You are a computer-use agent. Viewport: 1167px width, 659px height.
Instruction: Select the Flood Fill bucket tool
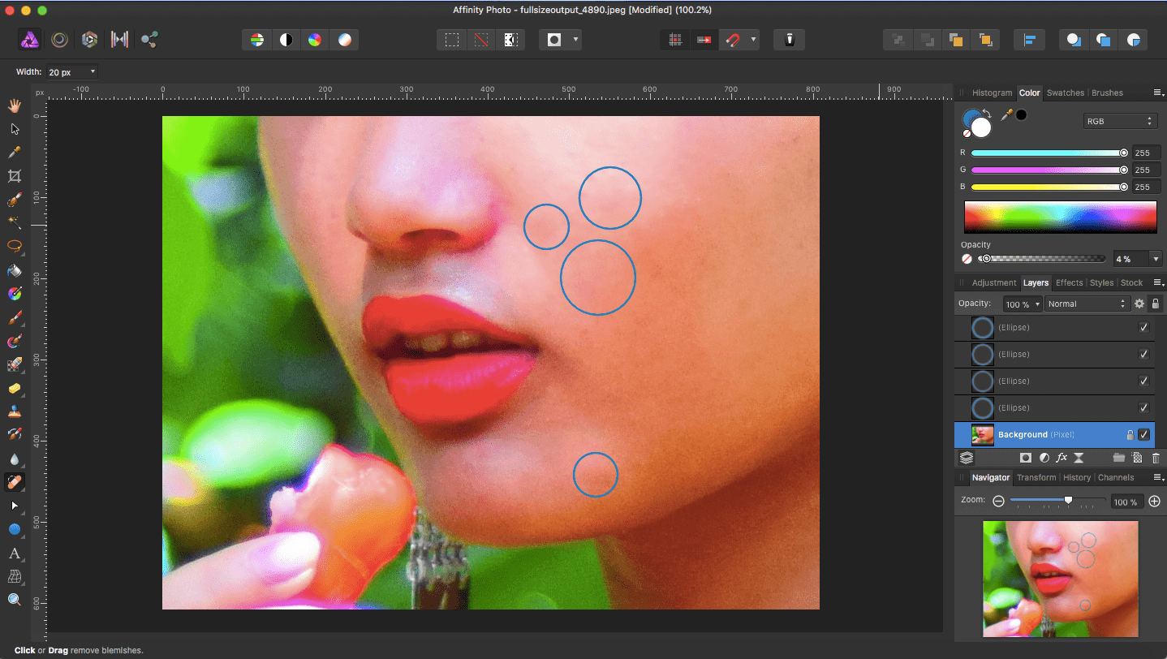pos(15,270)
